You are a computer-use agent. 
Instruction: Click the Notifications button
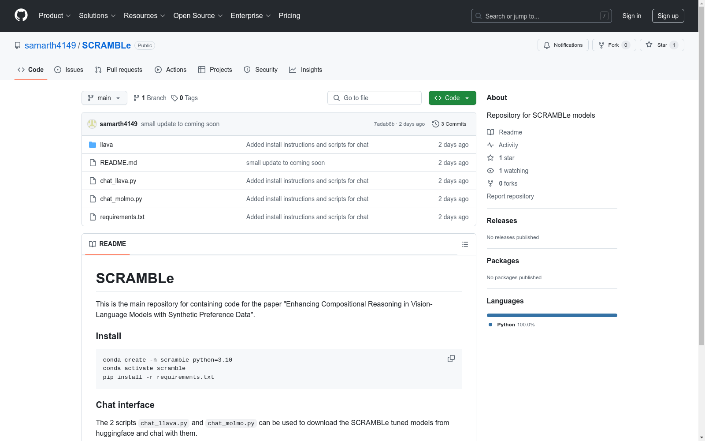563,45
